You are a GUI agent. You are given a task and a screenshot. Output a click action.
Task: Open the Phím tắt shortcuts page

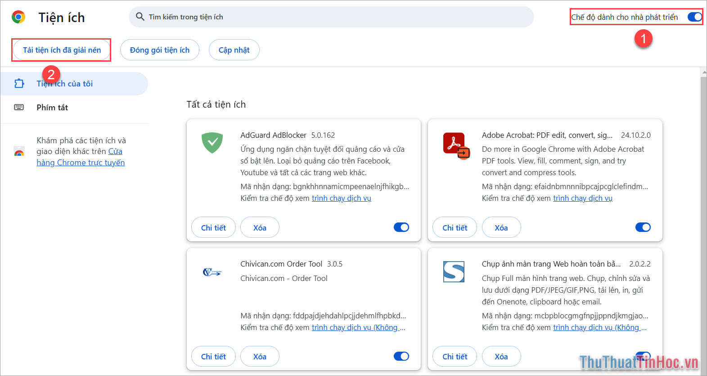click(52, 107)
